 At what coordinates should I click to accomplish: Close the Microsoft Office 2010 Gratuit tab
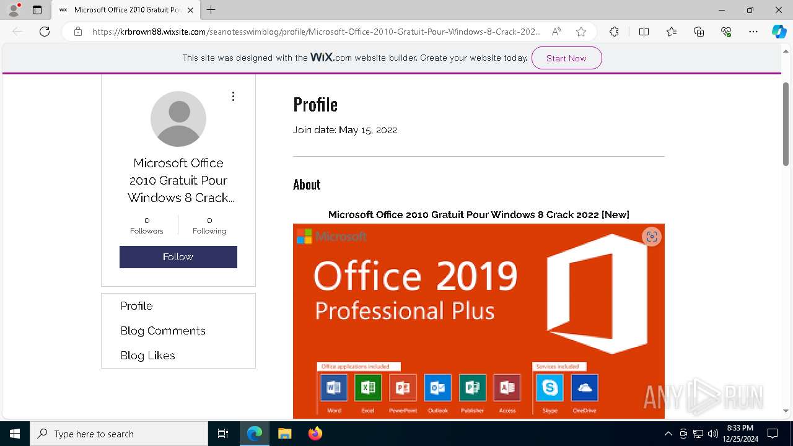[x=190, y=10]
